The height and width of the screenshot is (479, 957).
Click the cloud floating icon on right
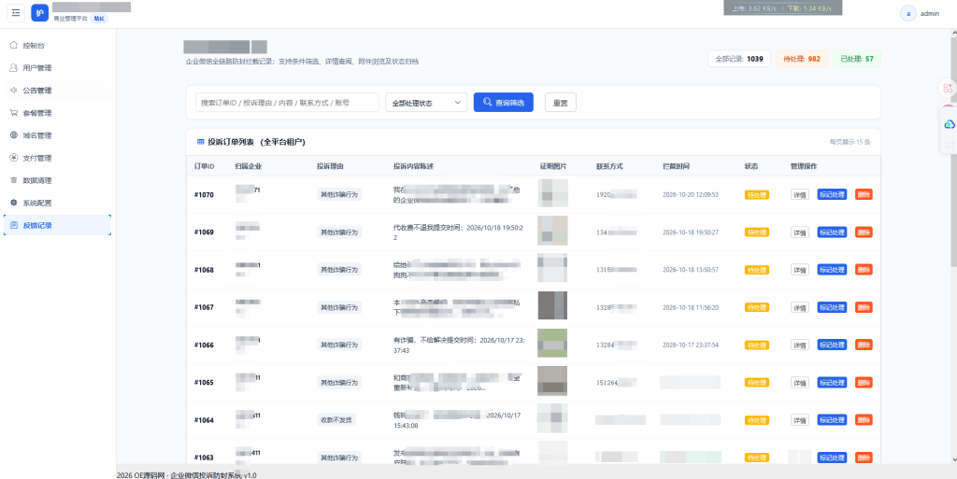(x=950, y=124)
